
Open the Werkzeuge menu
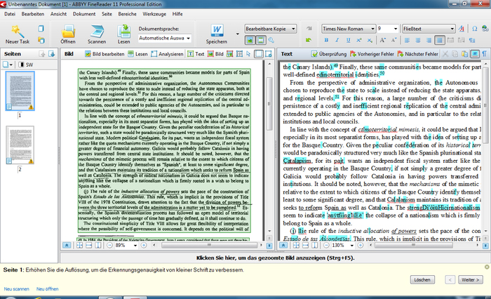(156, 13)
